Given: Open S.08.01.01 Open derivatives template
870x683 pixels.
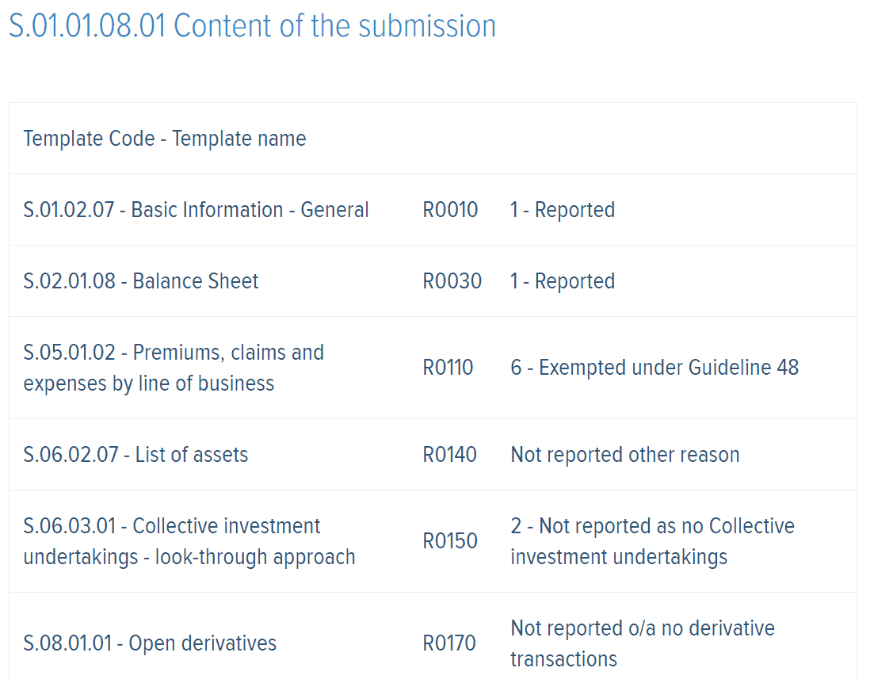Looking at the screenshot, I should point(150,643).
